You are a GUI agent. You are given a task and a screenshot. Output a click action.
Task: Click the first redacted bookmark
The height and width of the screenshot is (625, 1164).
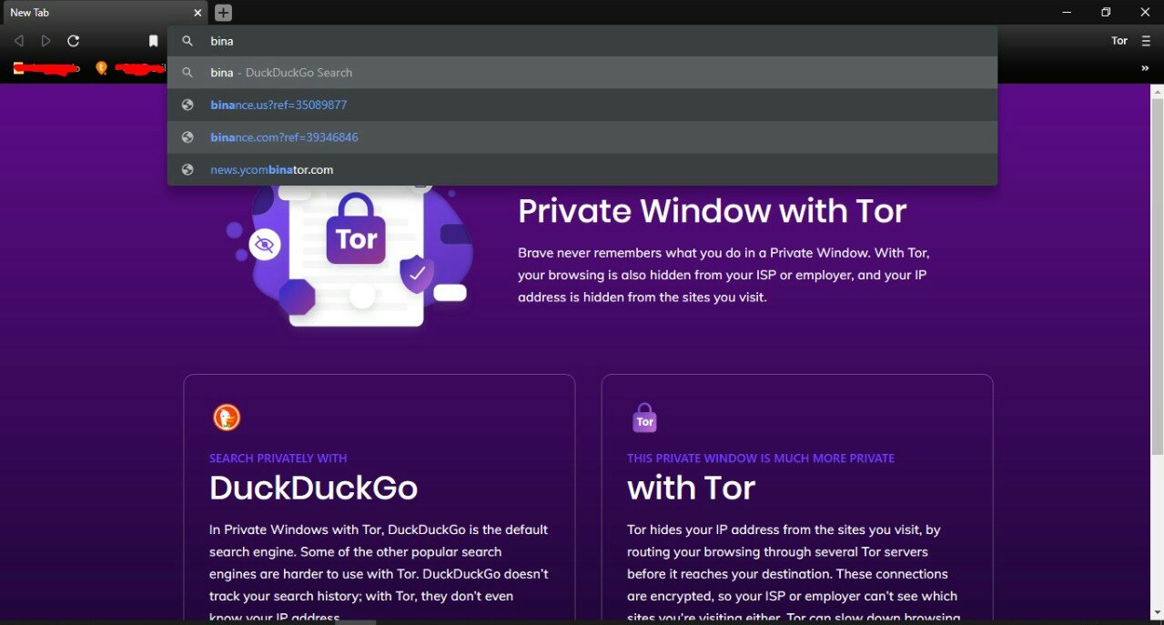[46, 68]
